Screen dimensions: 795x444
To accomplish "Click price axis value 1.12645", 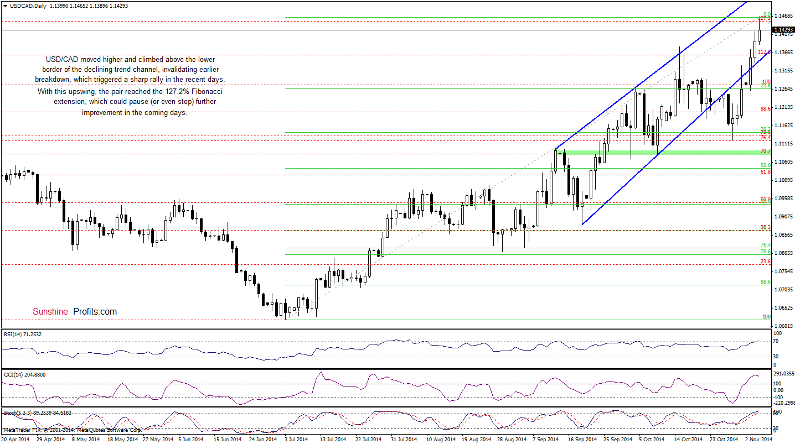I will tap(783, 89).
